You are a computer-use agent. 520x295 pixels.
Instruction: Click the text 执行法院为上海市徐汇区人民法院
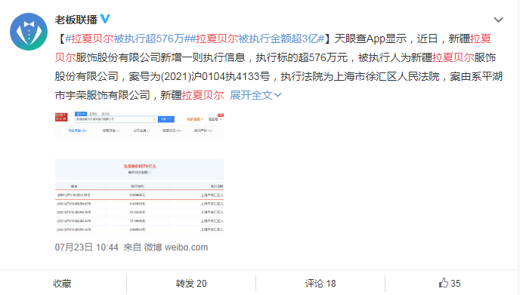pyautogui.click(x=361, y=76)
